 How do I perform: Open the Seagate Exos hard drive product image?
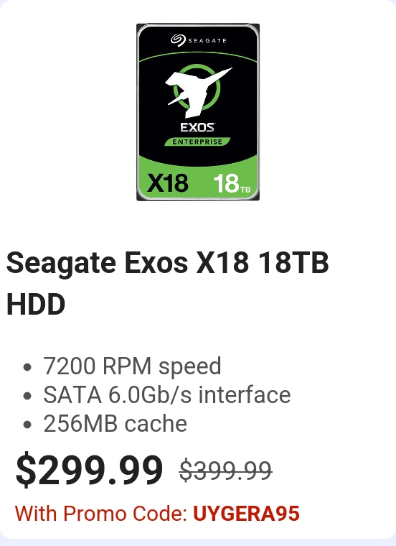tap(198, 112)
